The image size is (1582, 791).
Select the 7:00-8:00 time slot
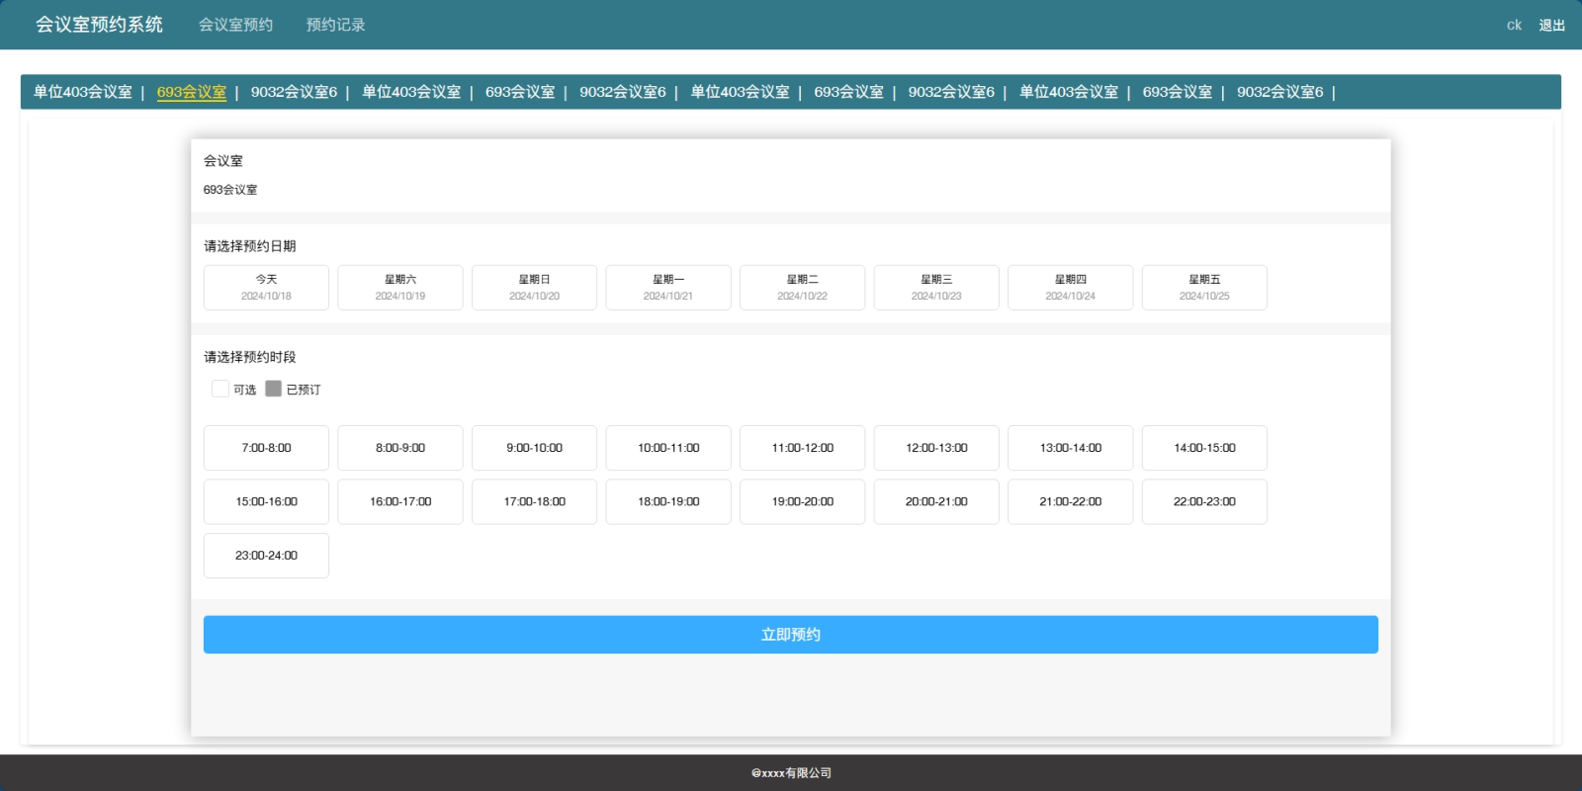coord(266,448)
